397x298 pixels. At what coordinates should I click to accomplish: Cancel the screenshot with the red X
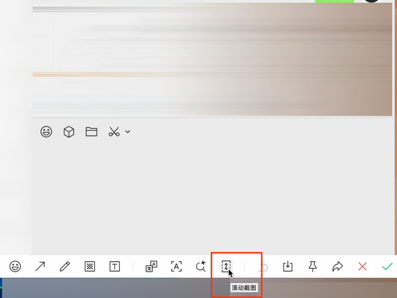click(362, 267)
